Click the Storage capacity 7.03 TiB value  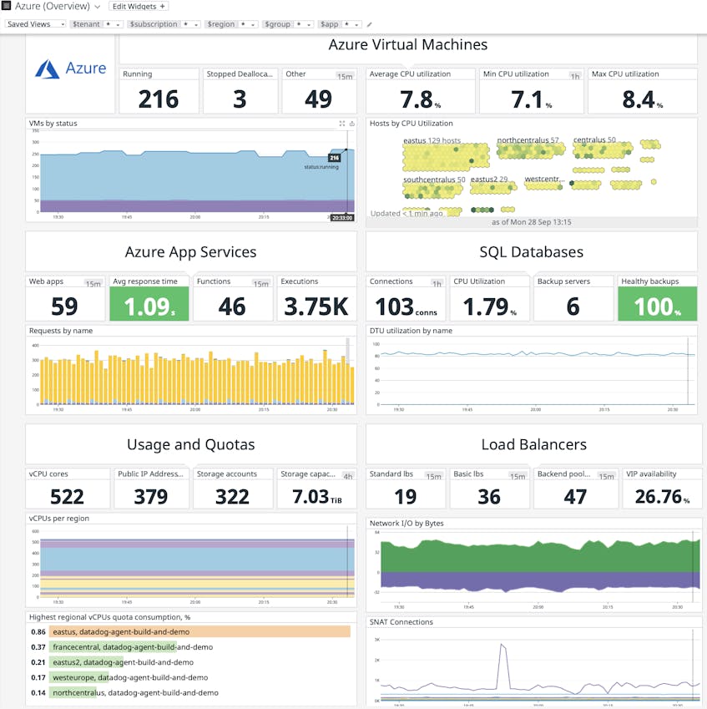317,497
